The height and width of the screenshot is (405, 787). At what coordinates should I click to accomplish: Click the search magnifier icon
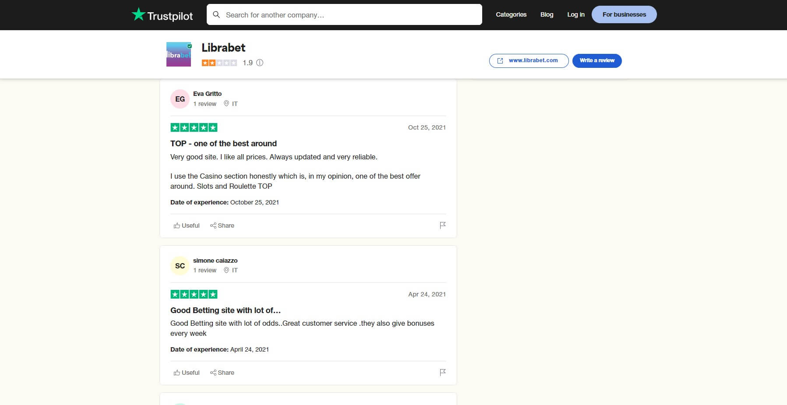tap(216, 14)
